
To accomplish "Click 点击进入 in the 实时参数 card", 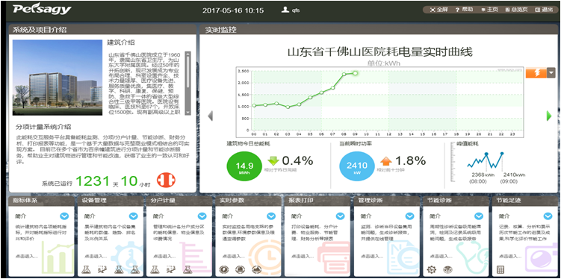I will [233, 257].
